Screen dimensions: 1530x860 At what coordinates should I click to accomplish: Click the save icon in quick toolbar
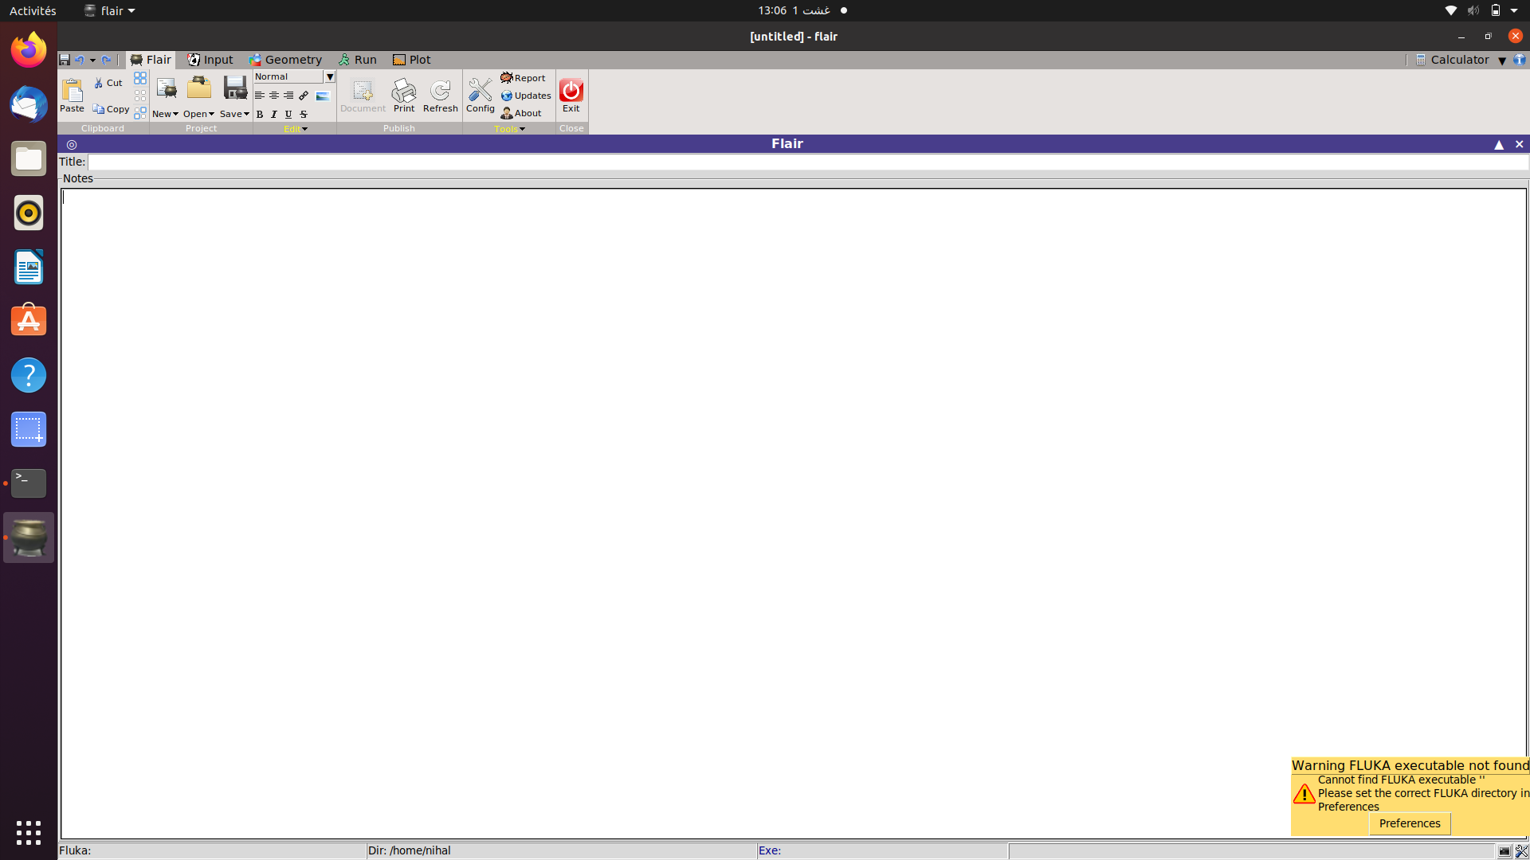pyautogui.click(x=65, y=60)
